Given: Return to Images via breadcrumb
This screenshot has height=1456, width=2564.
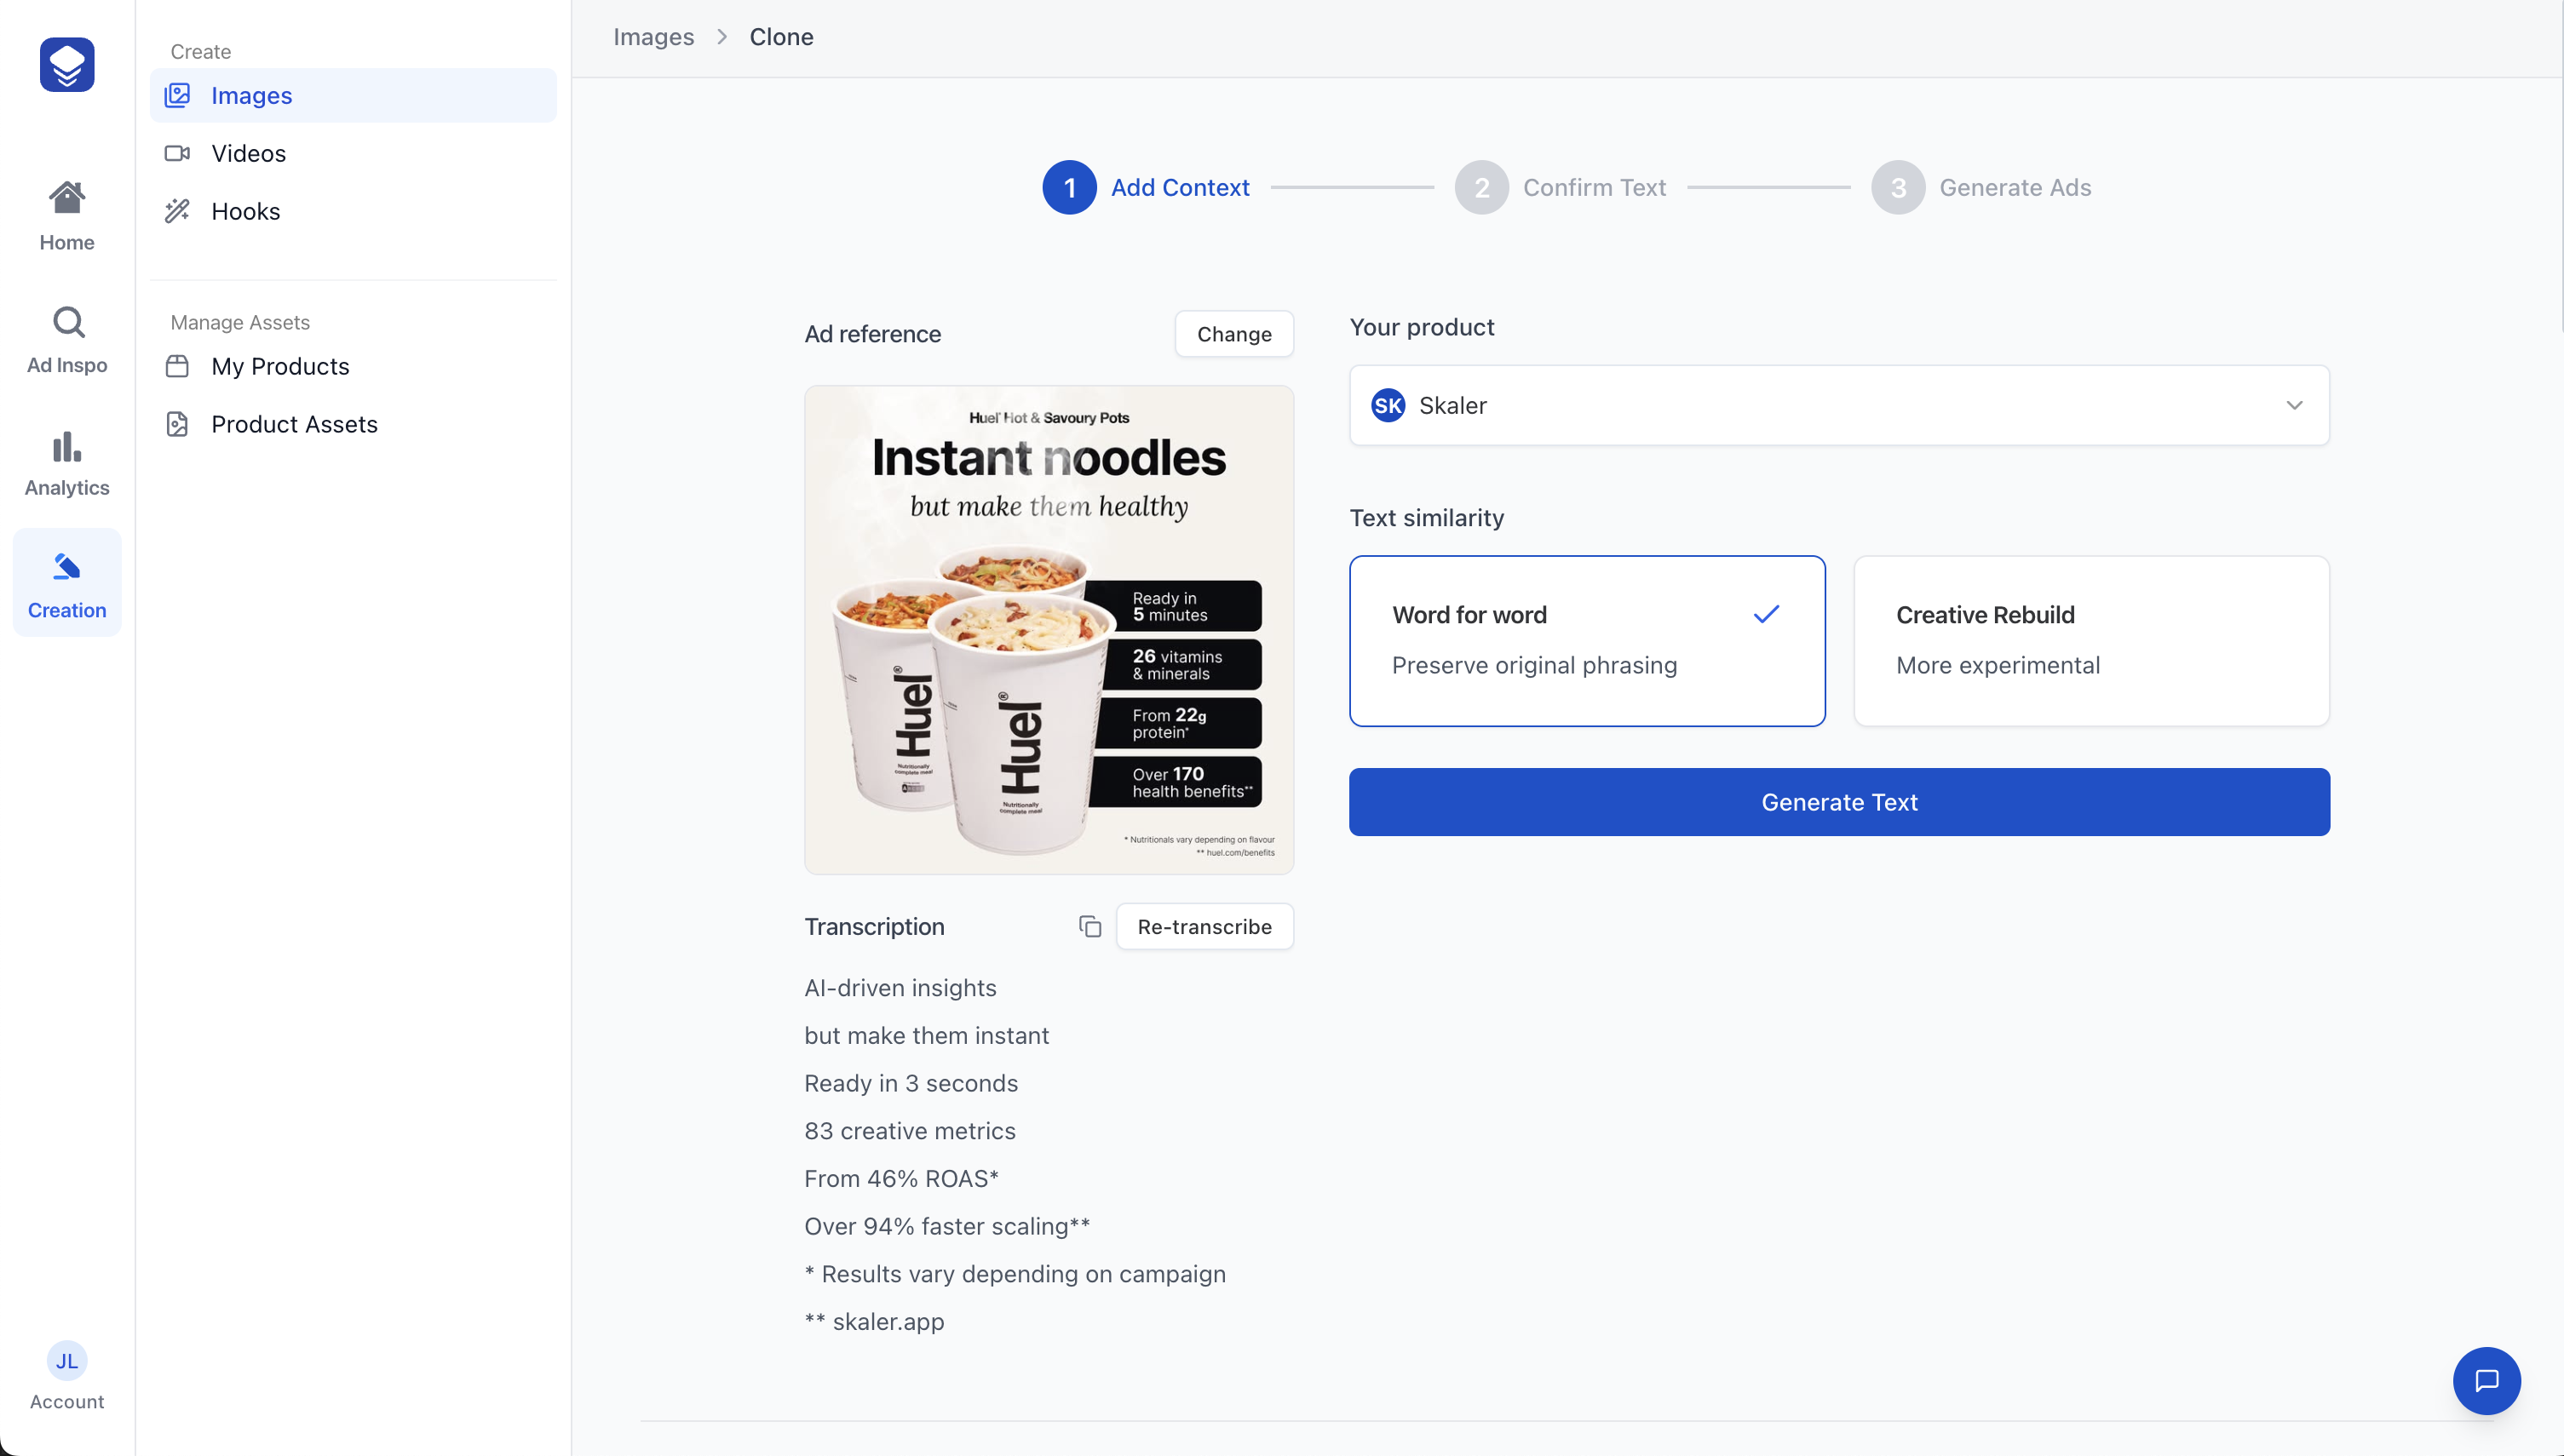Looking at the screenshot, I should (x=652, y=36).
